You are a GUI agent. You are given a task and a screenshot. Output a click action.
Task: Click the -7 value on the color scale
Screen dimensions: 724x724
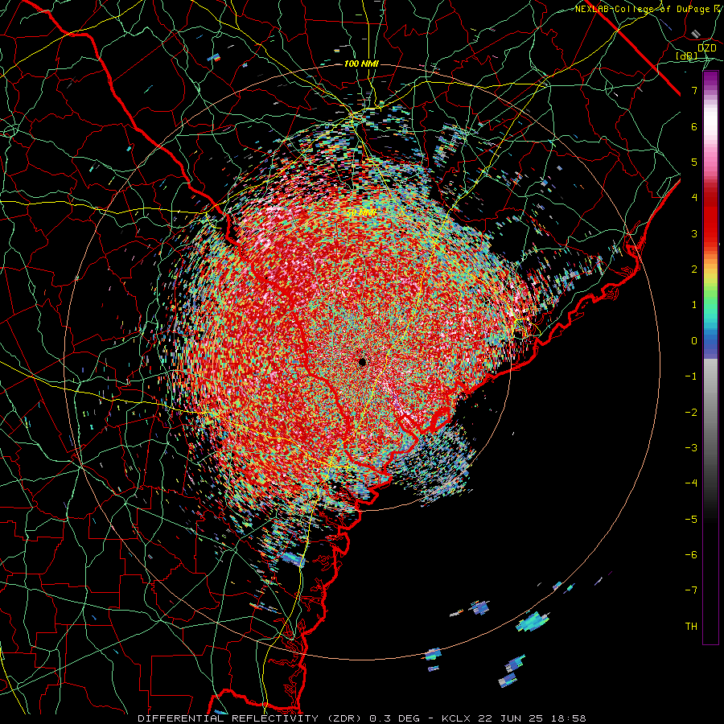tap(691, 590)
